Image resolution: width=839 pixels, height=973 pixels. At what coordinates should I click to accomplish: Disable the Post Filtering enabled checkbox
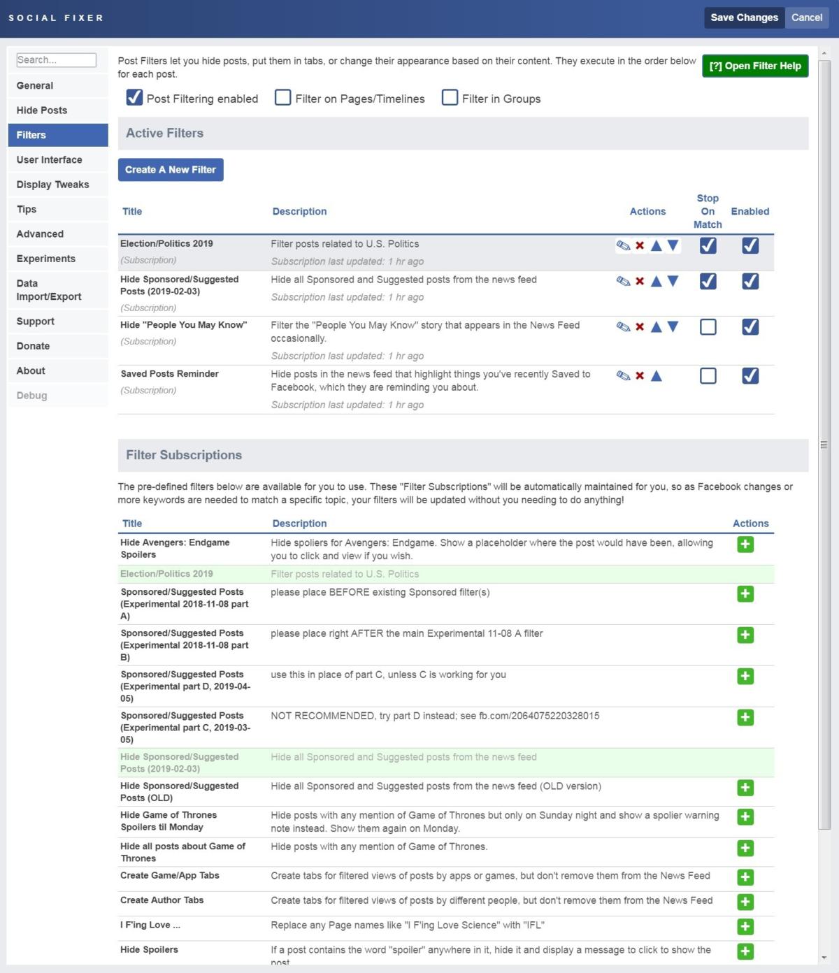point(134,98)
